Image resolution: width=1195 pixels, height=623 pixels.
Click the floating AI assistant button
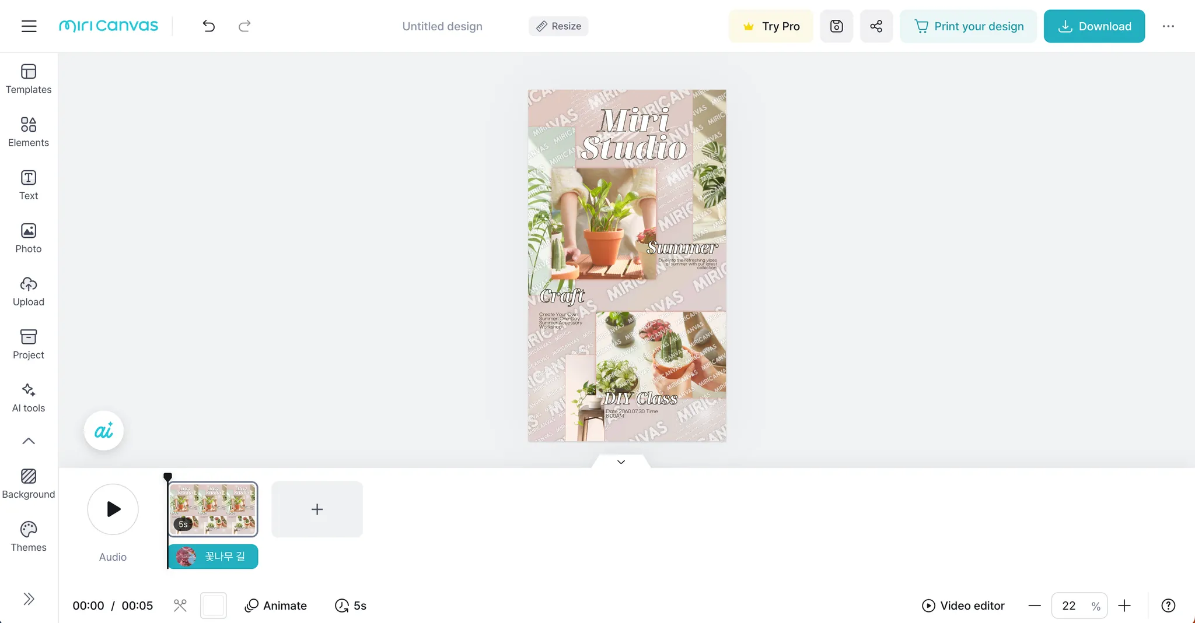click(x=104, y=431)
